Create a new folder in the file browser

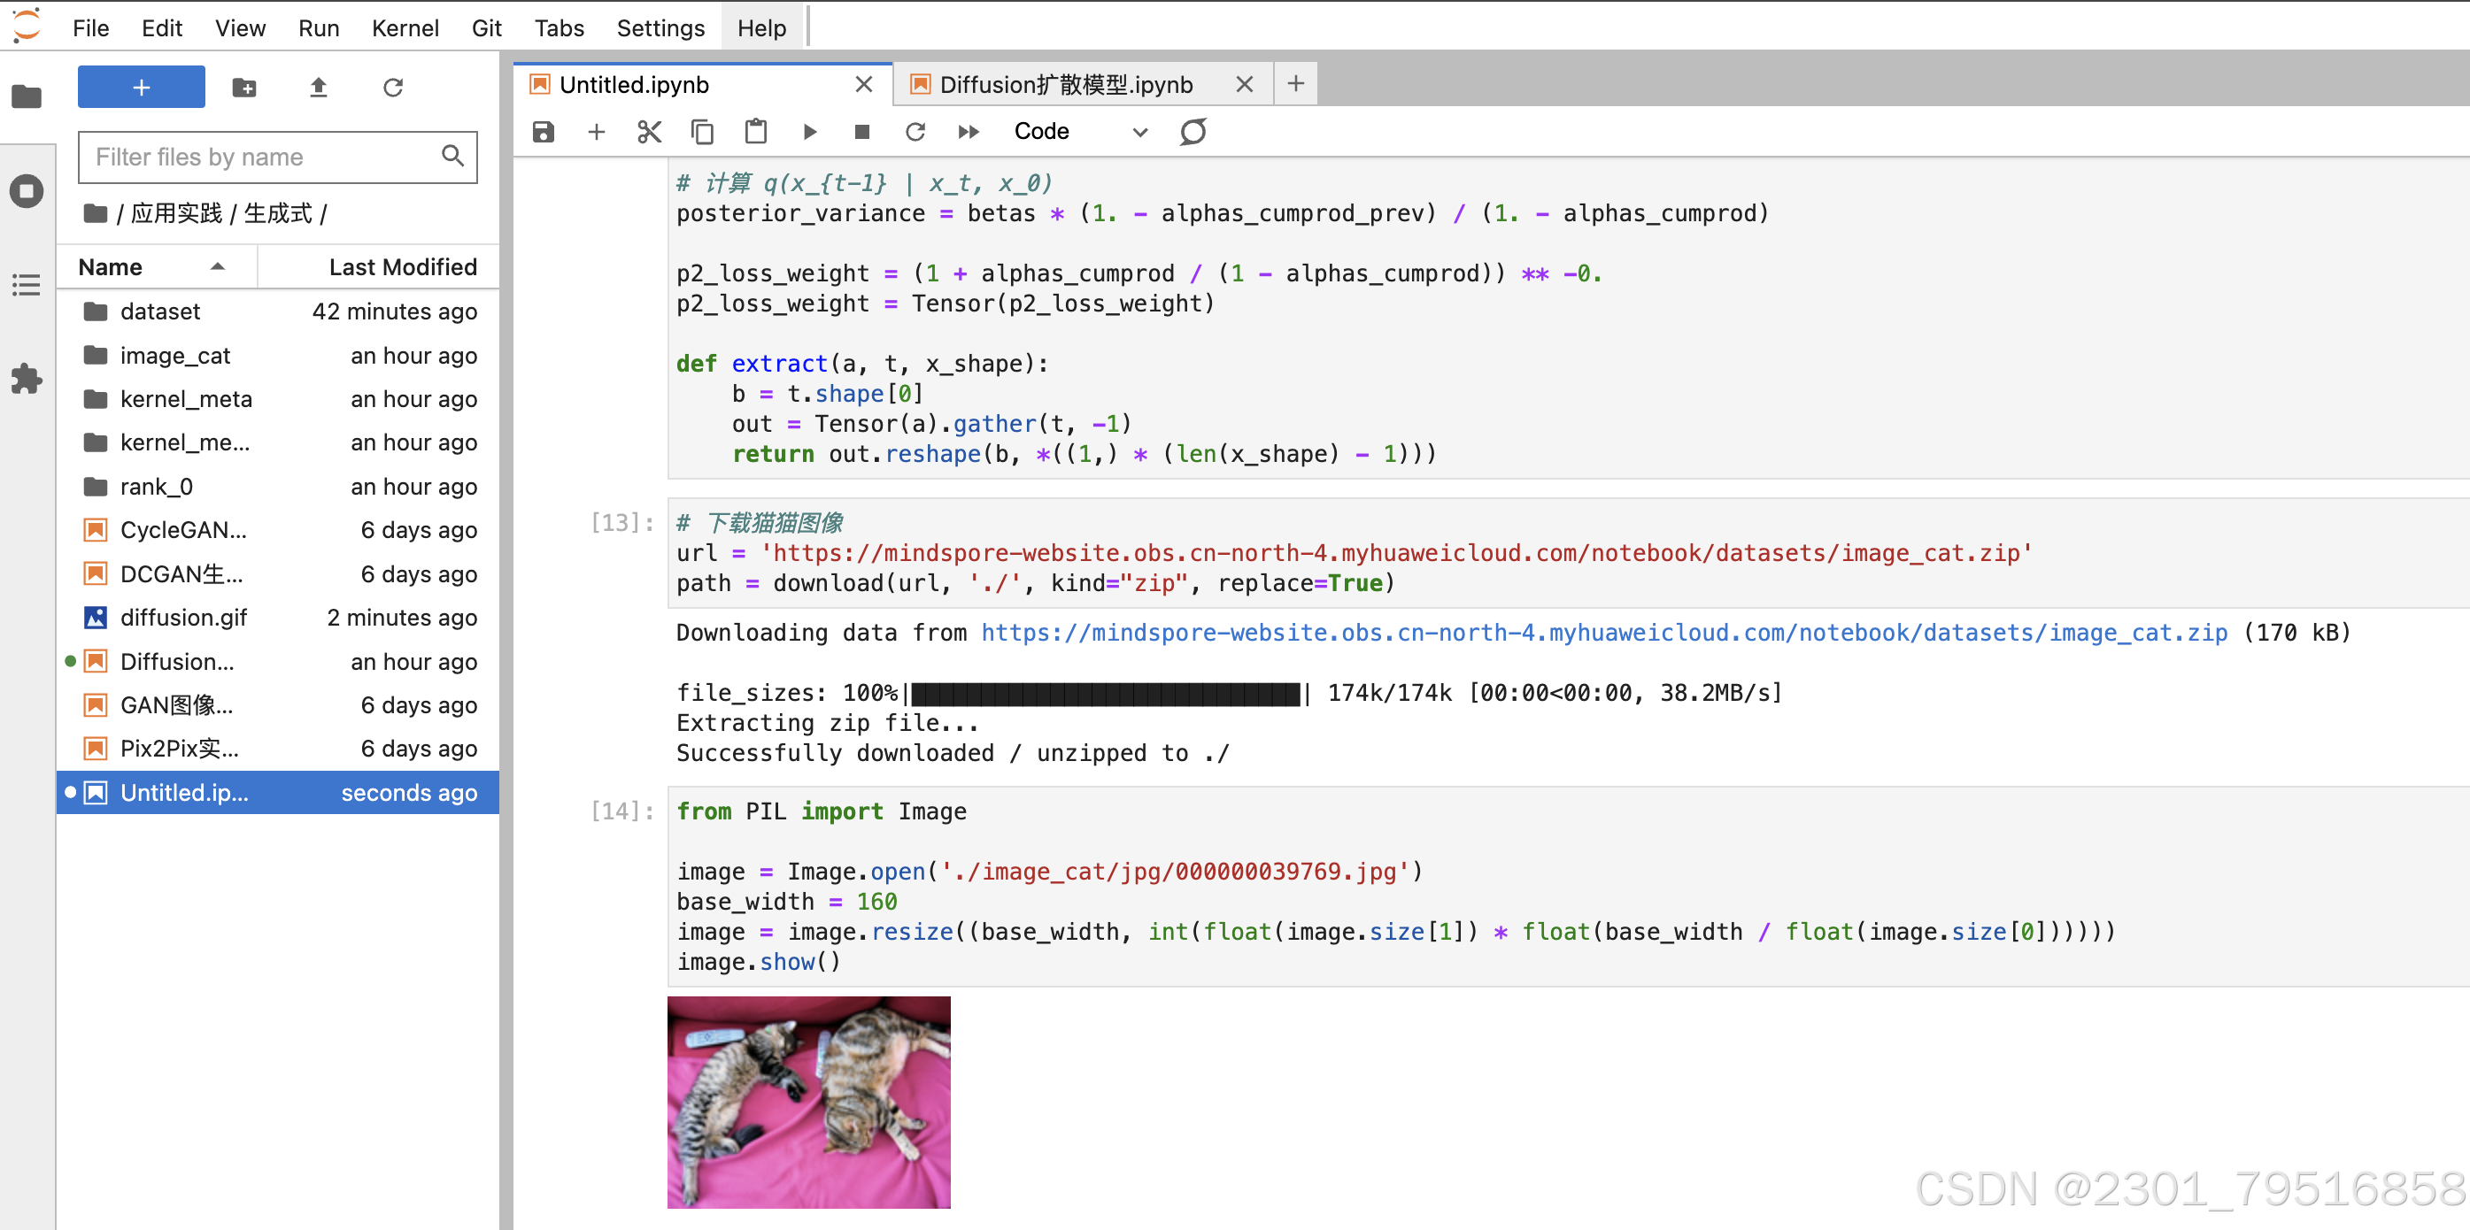[x=244, y=88]
